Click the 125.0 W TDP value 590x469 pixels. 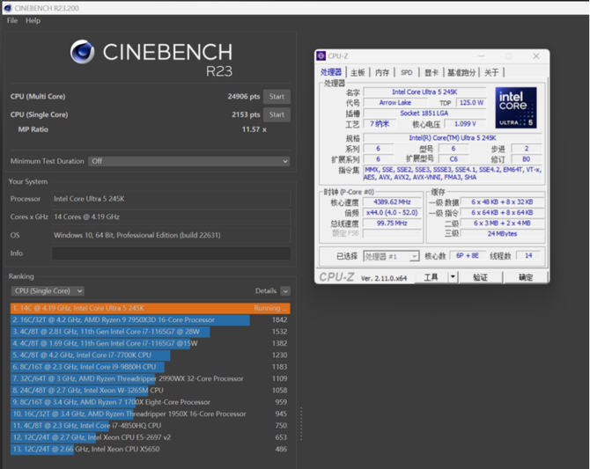(x=471, y=103)
